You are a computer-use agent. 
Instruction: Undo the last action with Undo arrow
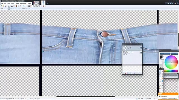pos(23,6)
